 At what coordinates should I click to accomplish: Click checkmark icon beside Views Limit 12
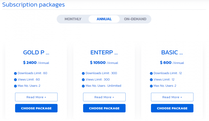click(151, 80)
